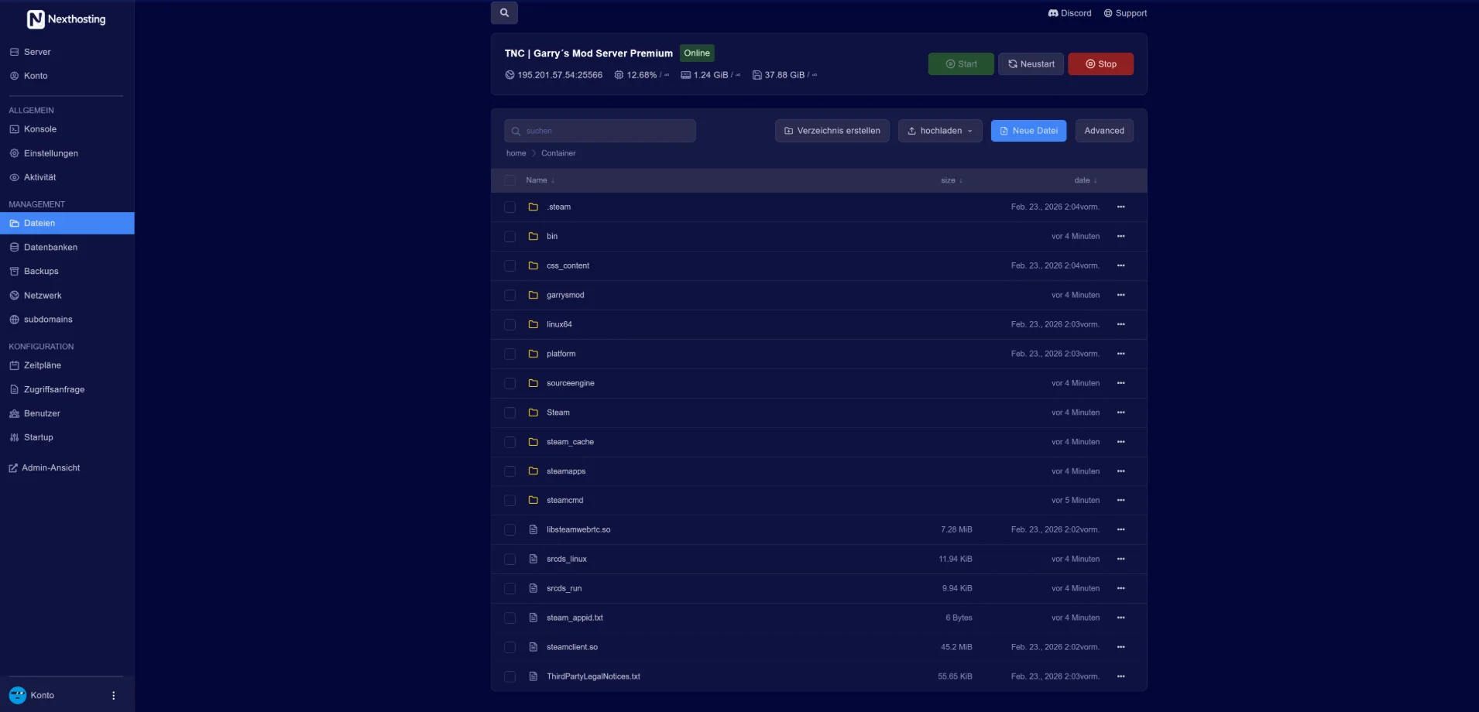Sort files by date column
This screenshot has width=1479, height=712.
1086,180
